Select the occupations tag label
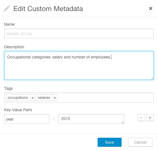The image size is (158, 151). (x=18, y=98)
